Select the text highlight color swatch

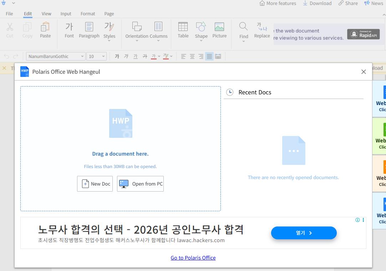(x=165, y=56)
